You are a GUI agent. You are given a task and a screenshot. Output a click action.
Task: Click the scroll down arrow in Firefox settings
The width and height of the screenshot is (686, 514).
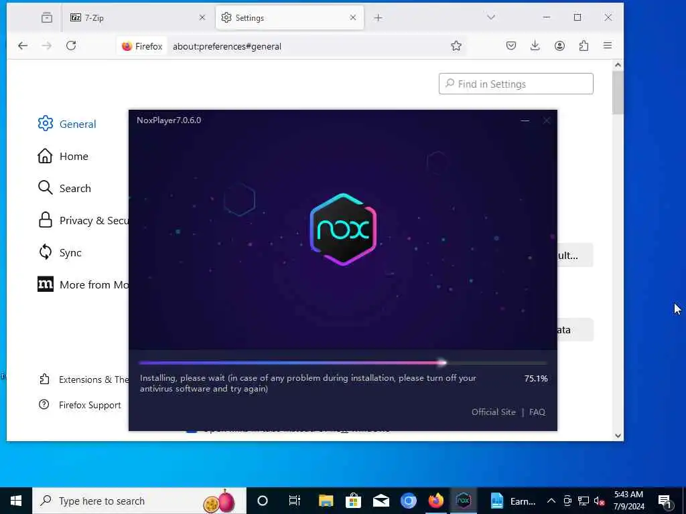point(618,435)
